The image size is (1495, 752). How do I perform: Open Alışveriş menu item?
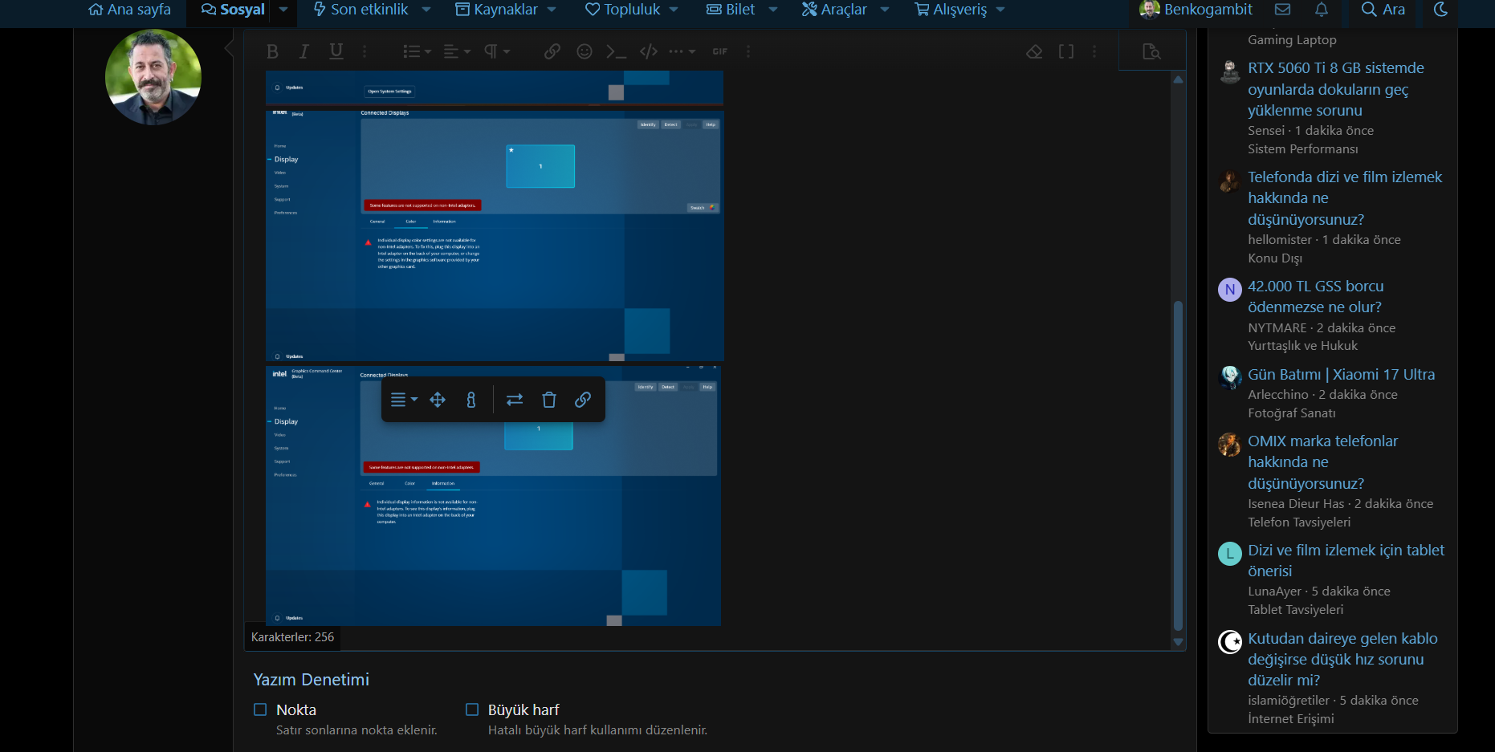[x=951, y=10]
